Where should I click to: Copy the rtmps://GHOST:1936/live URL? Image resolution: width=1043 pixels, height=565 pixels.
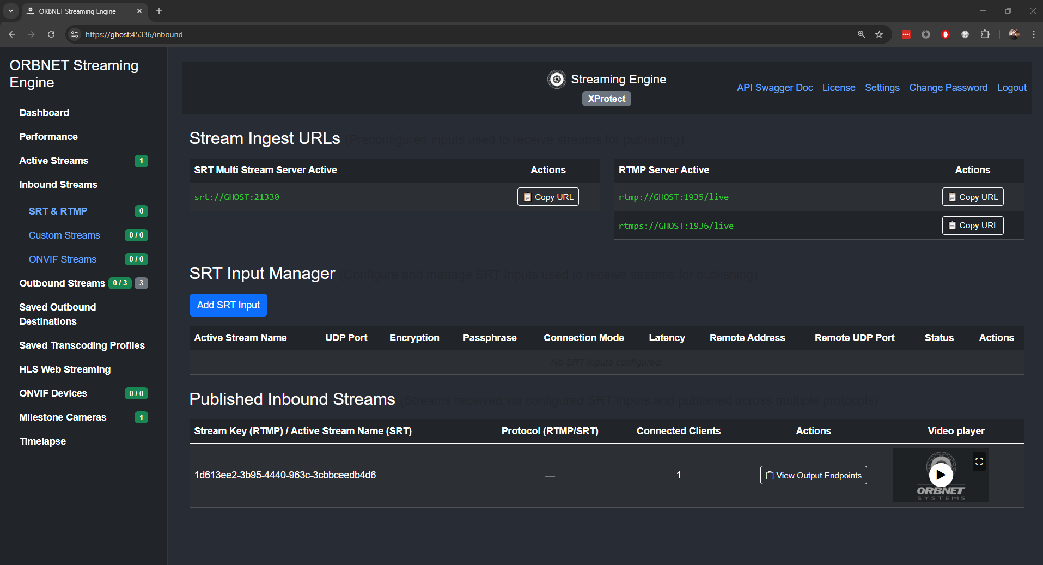[973, 226]
